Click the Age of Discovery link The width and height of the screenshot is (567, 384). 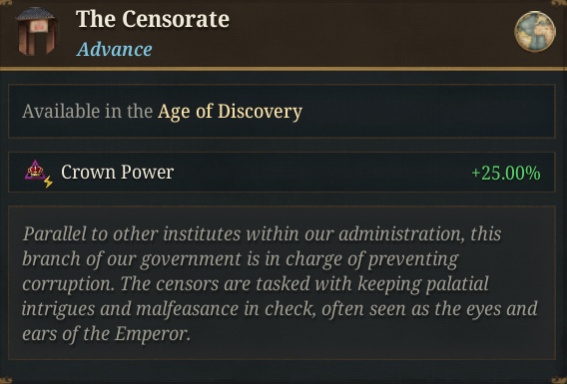[230, 112]
